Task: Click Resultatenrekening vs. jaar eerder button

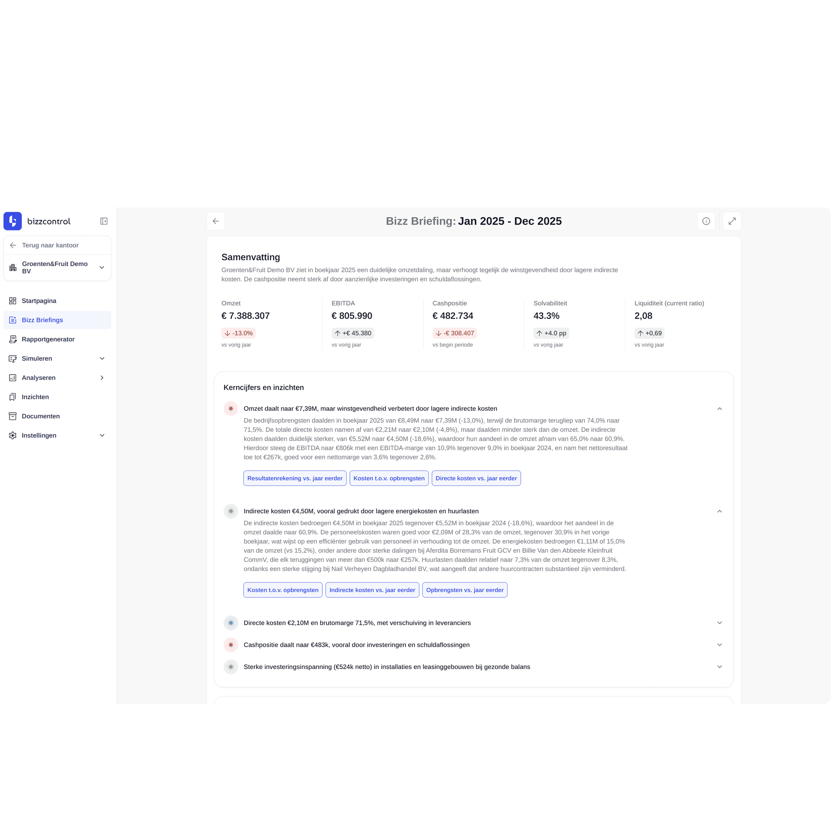Action: coord(295,478)
